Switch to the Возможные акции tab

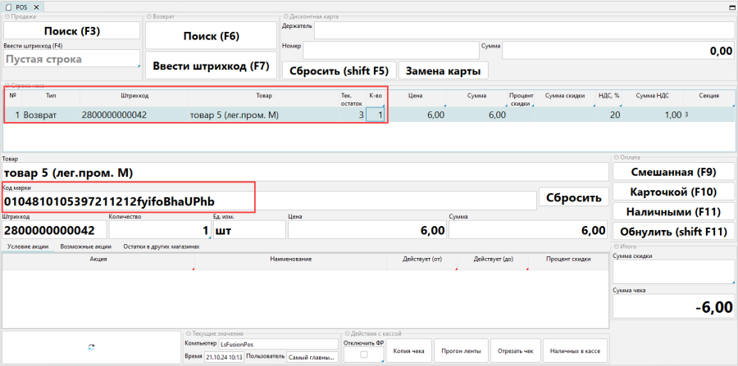coord(86,246)
